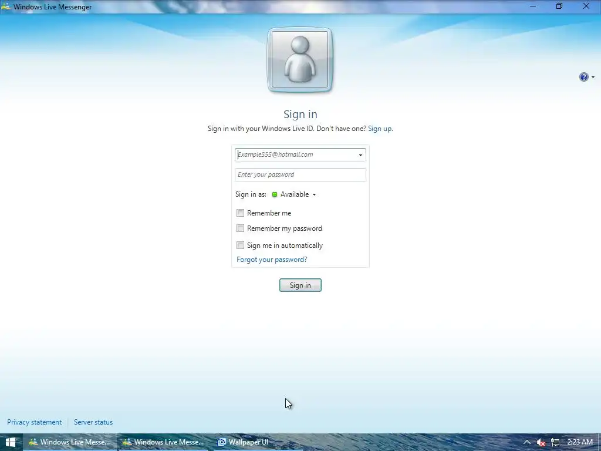Show hidden system tray icons chevron
The image size is (601, 451).
pyautogui.click(x=527, y=442)
